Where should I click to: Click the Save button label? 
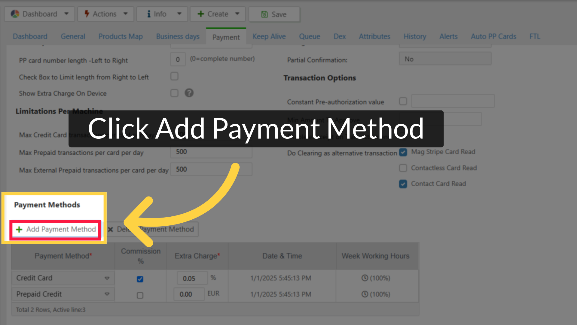[x=279, y=14]
